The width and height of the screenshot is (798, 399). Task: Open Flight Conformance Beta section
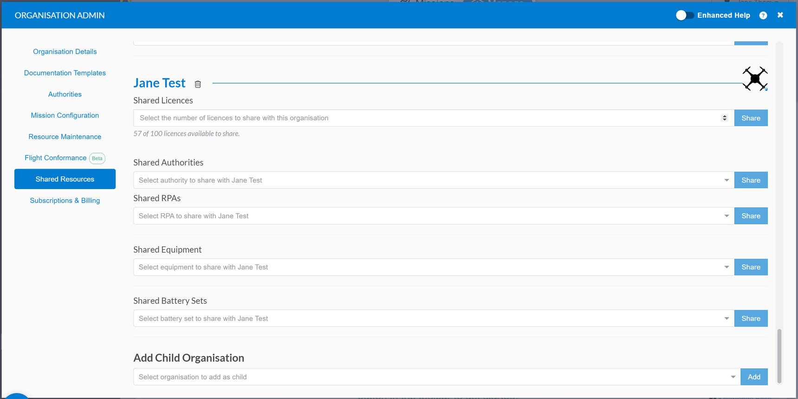[65, 158]
